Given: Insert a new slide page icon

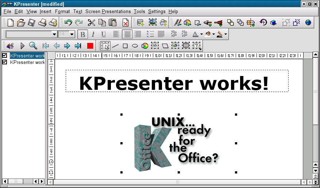Looking at the screenshot, I should coord(140,23).
